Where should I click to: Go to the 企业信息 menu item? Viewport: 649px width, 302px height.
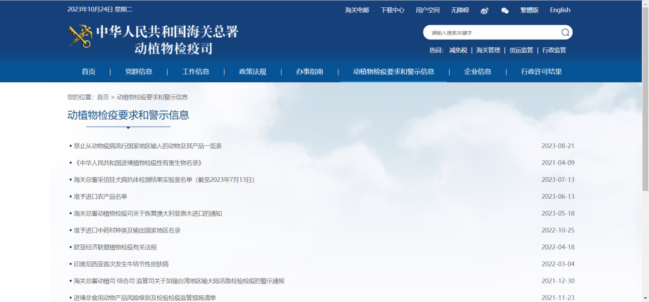(x=478, y=71)
